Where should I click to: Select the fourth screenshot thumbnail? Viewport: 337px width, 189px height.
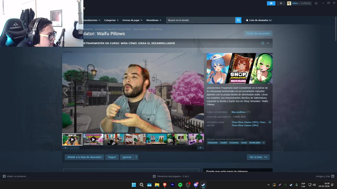[x=135, y=139]
